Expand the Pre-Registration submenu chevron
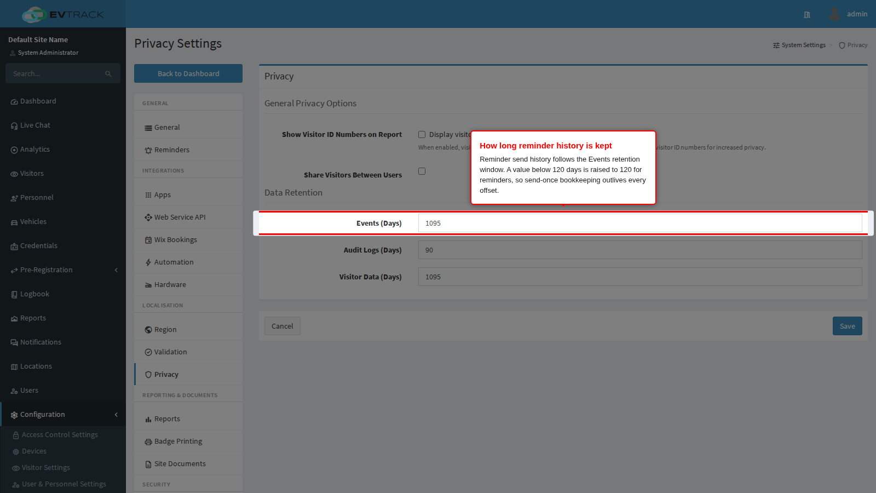The width and height of the screenshot is (876, 493). click(x=116, y=270)
